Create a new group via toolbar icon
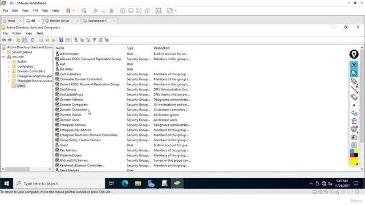The image size is (365, 205). tap(82, 40)
